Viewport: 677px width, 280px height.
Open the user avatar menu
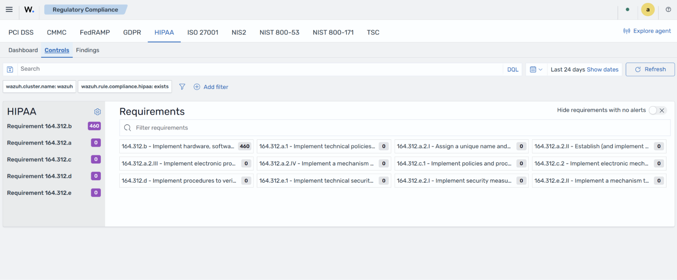(648, 9)
